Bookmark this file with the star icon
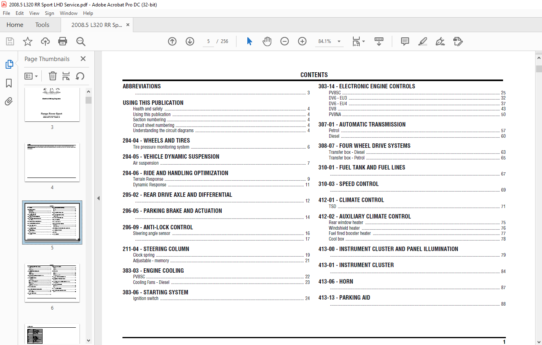The image size is (542, 345). click(x=27, y=41)
